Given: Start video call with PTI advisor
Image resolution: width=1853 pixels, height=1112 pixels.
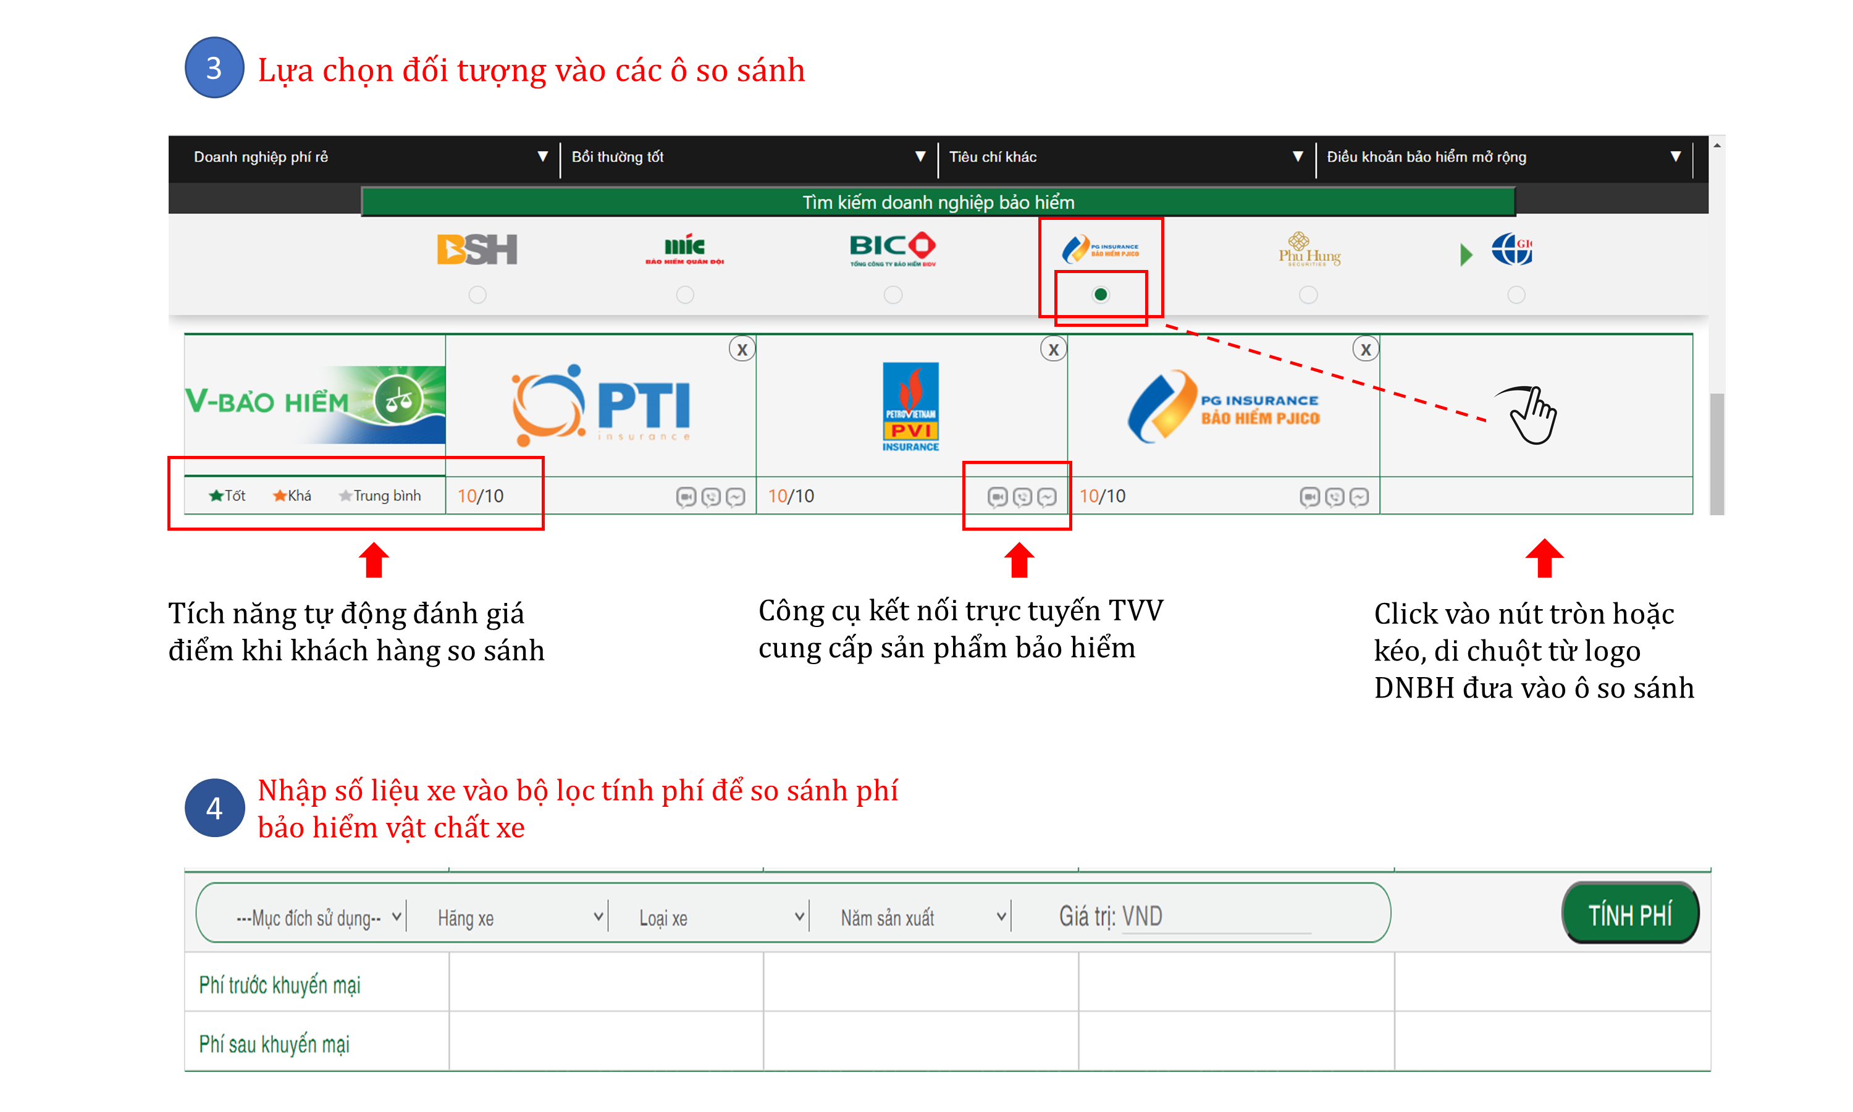Looking at the screenshot, I should [686, 497].
